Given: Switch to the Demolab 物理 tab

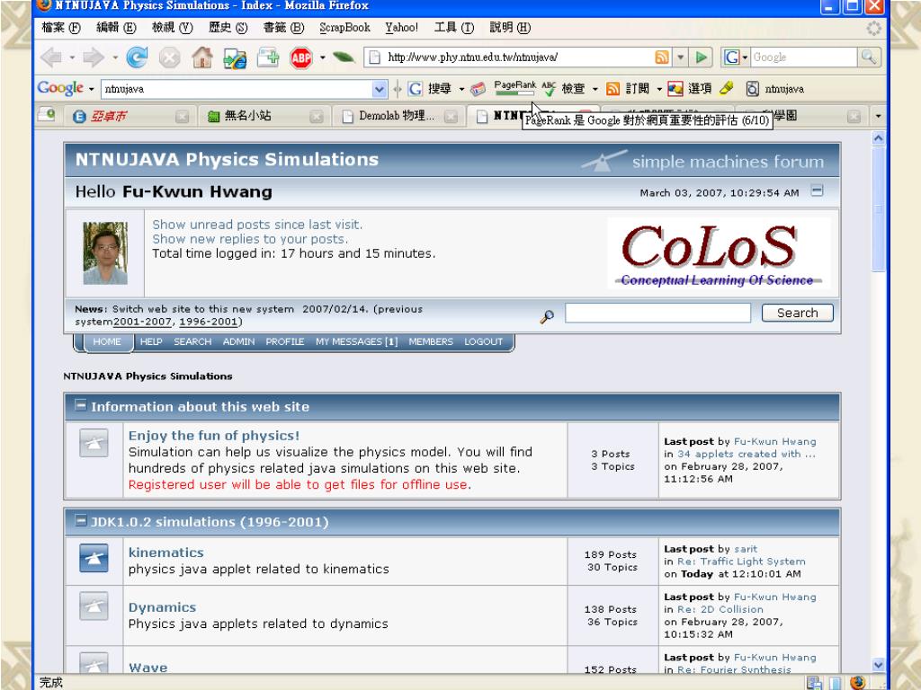Looking at the screenshot, I should click(x=398, y=116).
